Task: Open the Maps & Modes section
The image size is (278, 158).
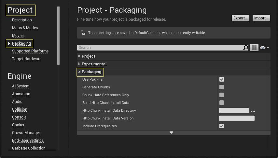Action: (x=25, y=28)
